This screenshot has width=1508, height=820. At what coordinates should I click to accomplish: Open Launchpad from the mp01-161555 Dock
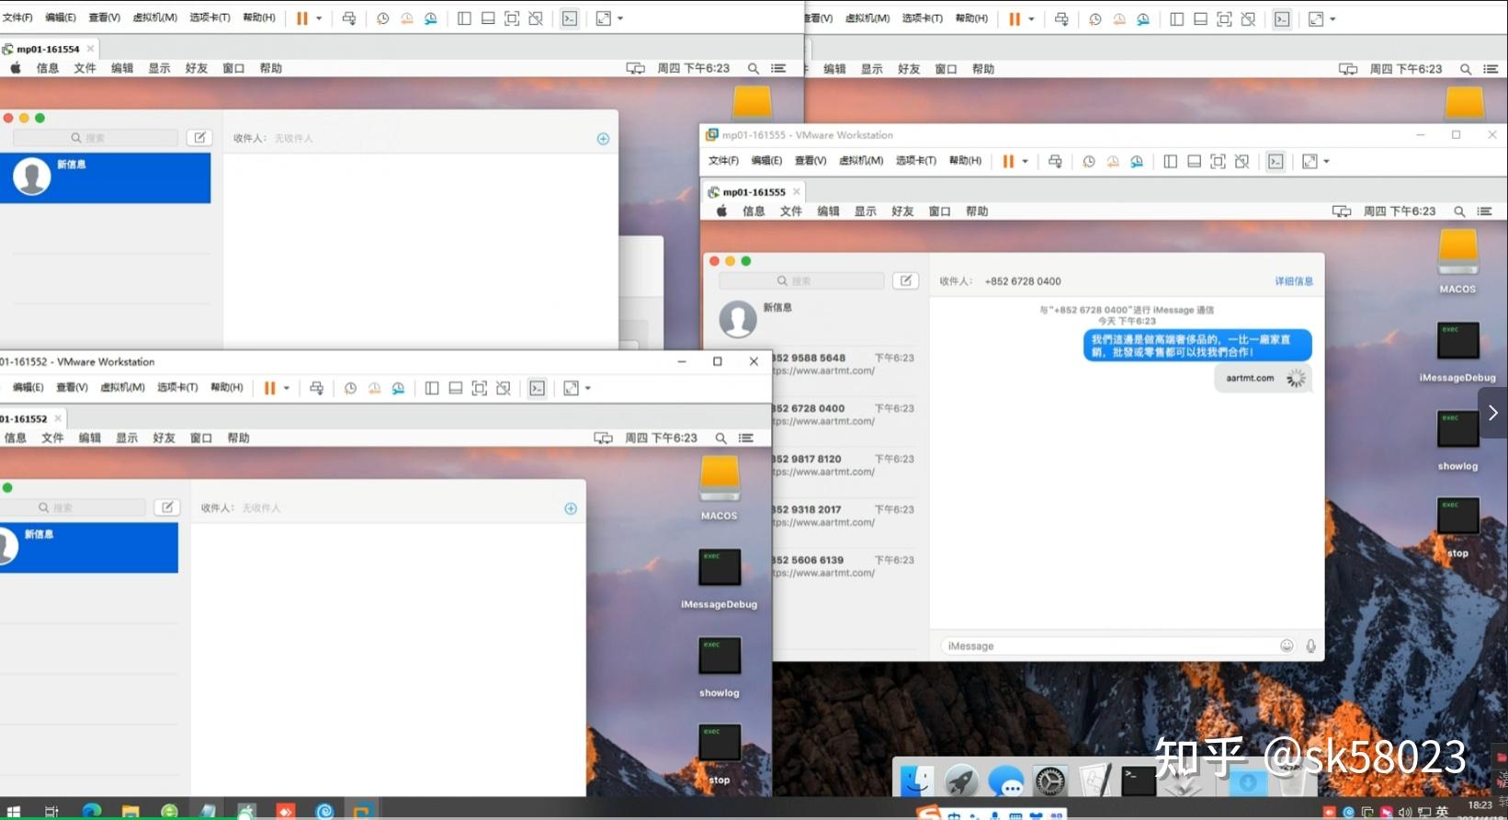coord(961,781)
